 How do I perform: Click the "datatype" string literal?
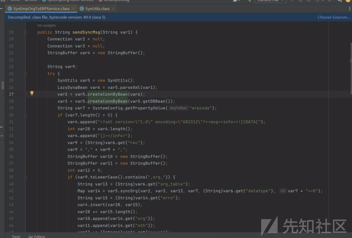(258, 191)
